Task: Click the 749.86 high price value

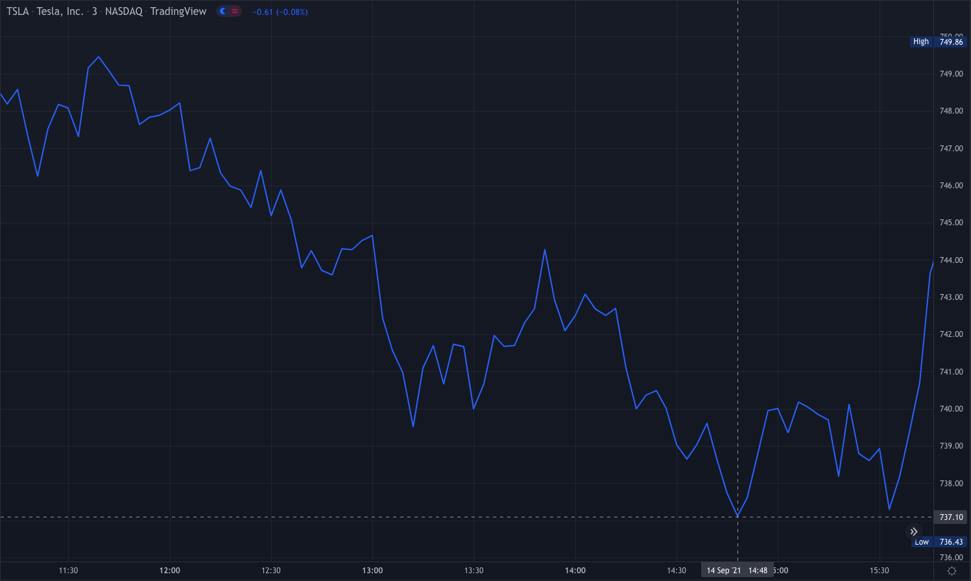Action: pos(952,42)
